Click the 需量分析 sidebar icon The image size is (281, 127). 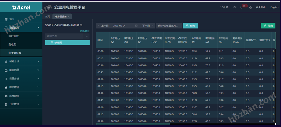pos(6,79)
